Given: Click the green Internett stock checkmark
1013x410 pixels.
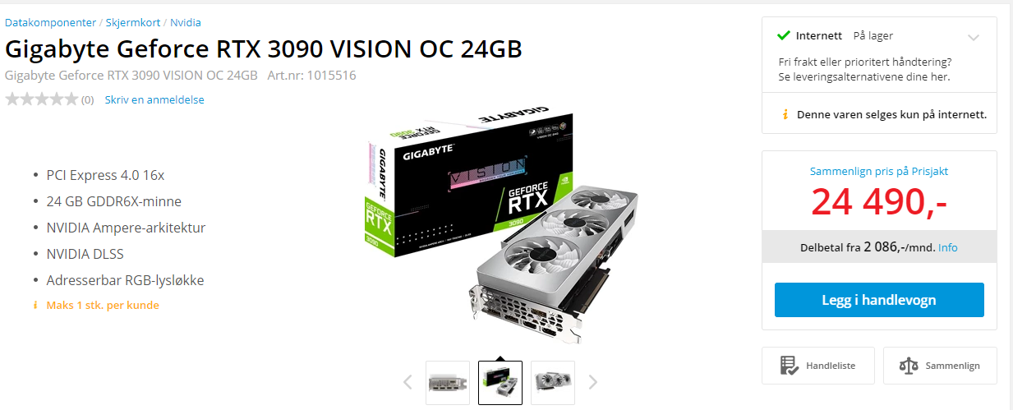Looking at the screenshot, I should pyautogui.click(x=784, y=35).
